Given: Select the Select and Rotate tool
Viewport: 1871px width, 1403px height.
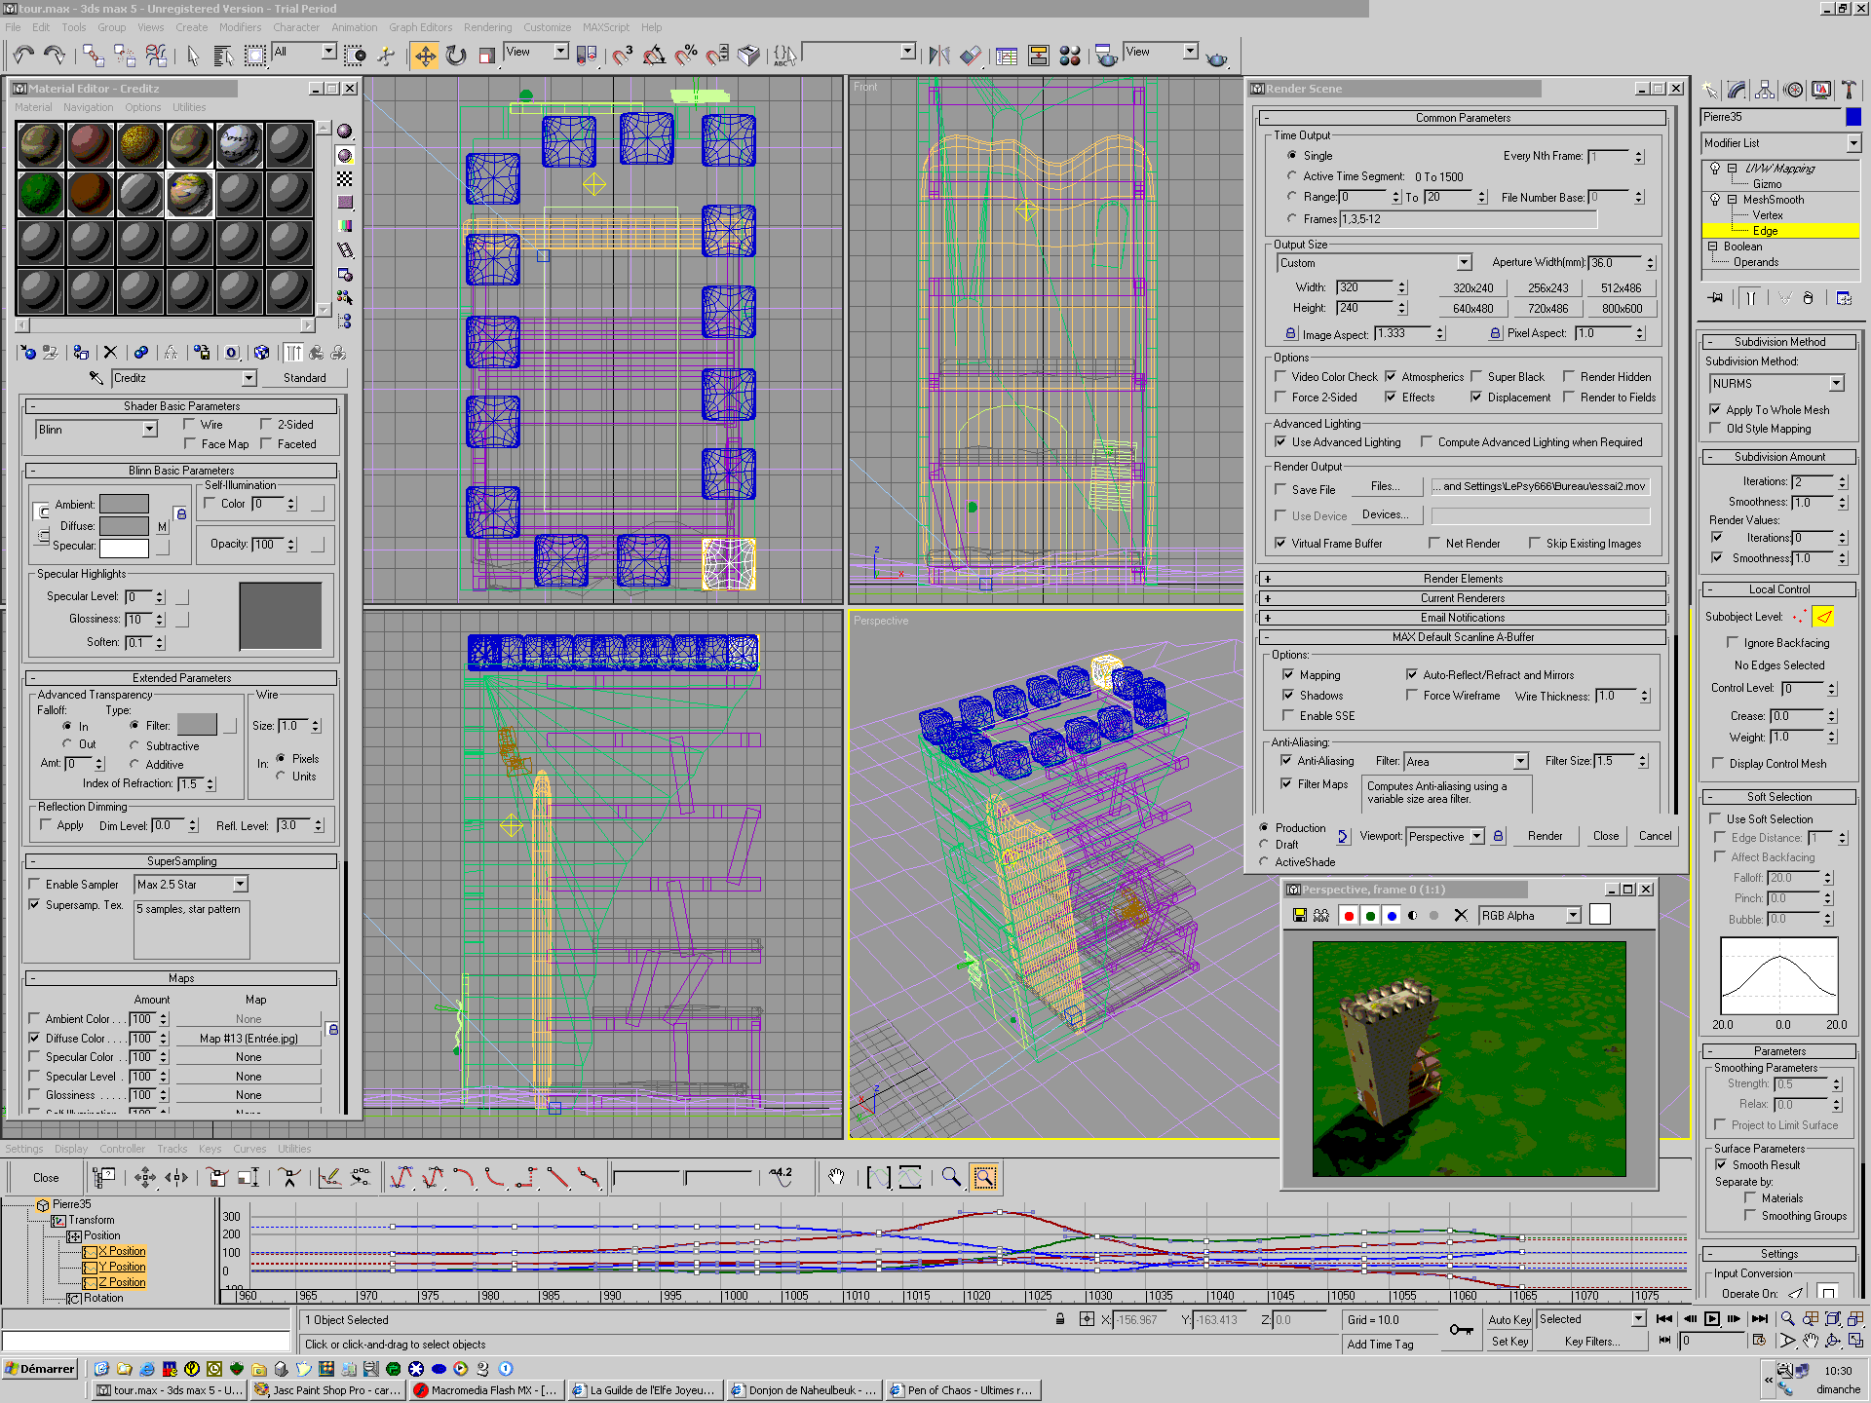Looking at the screenshot, I should [456, 56].
